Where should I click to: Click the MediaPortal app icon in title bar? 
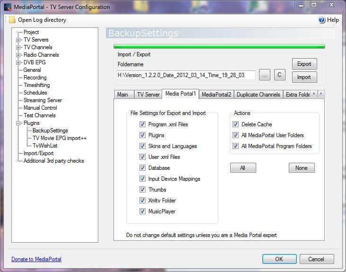click(x=8, y=7)
